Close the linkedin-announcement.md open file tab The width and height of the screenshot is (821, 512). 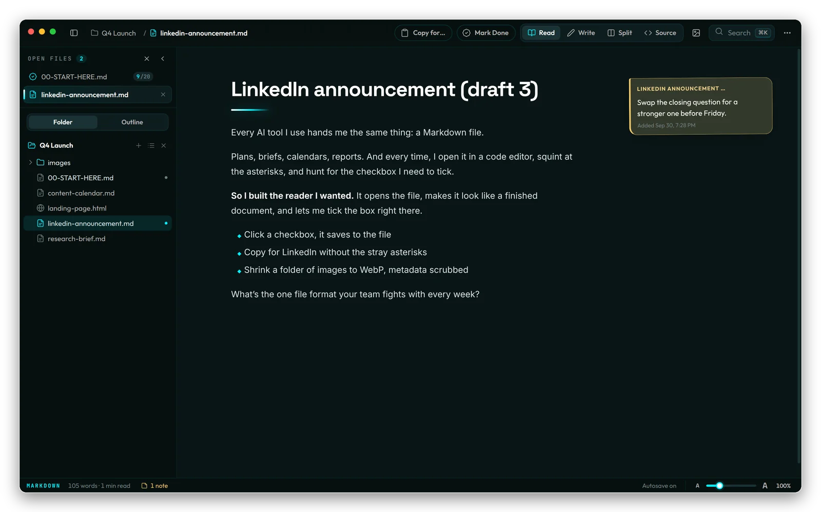pos(163,94)
